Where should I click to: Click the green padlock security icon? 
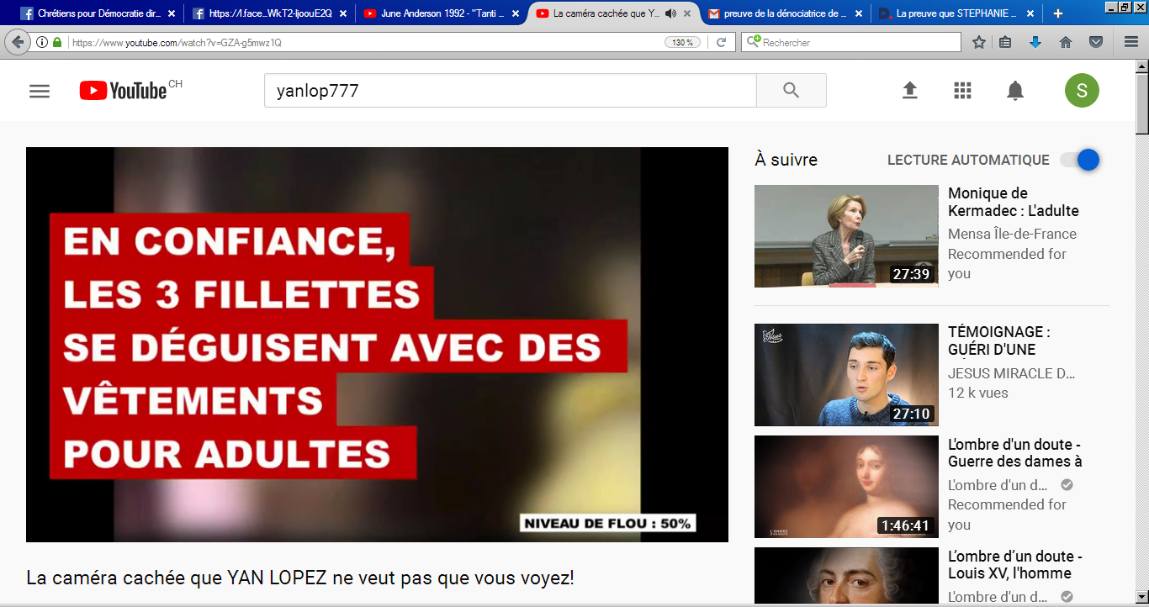click(x=57, y=42)
